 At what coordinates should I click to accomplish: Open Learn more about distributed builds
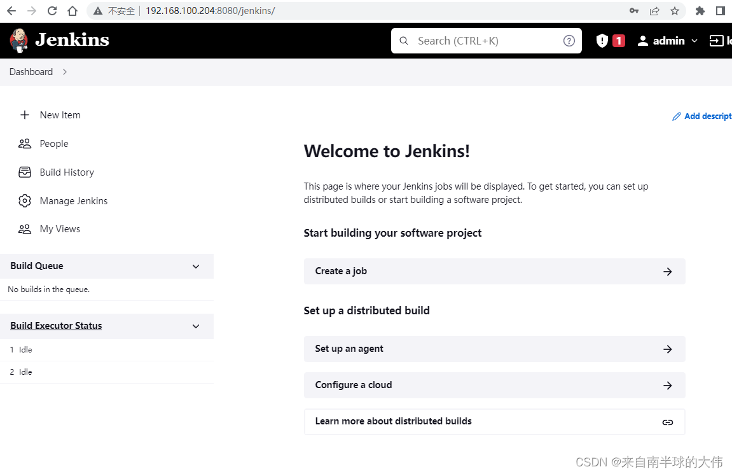(494, 421)
